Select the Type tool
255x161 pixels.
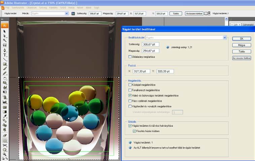5,55
